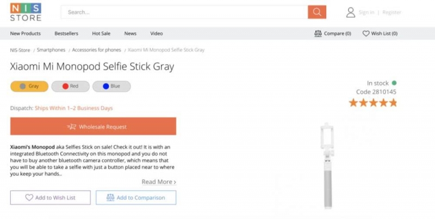Image resolution: width=435 pixels, height=219 pixels.
Task: Click the scales icon on Add to Comparison
Action: click(x=110, y=198)
